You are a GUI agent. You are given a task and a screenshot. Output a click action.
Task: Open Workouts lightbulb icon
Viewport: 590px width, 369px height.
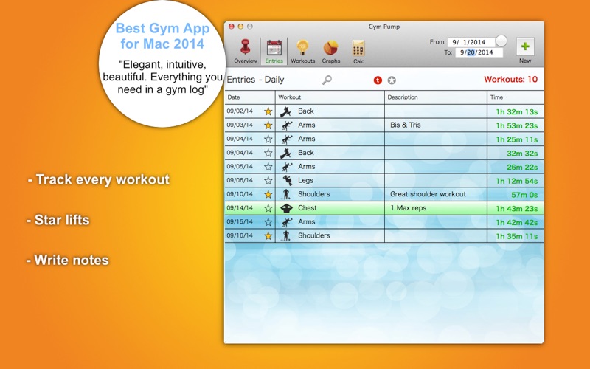coord(302,51)
